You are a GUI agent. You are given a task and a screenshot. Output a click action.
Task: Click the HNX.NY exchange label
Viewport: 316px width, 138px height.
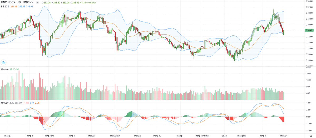pyautogui.click(x=28, y=2)
